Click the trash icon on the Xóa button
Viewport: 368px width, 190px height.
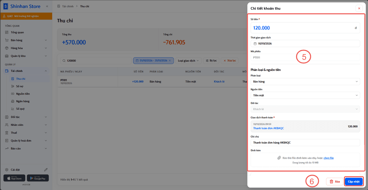[331, 181]
